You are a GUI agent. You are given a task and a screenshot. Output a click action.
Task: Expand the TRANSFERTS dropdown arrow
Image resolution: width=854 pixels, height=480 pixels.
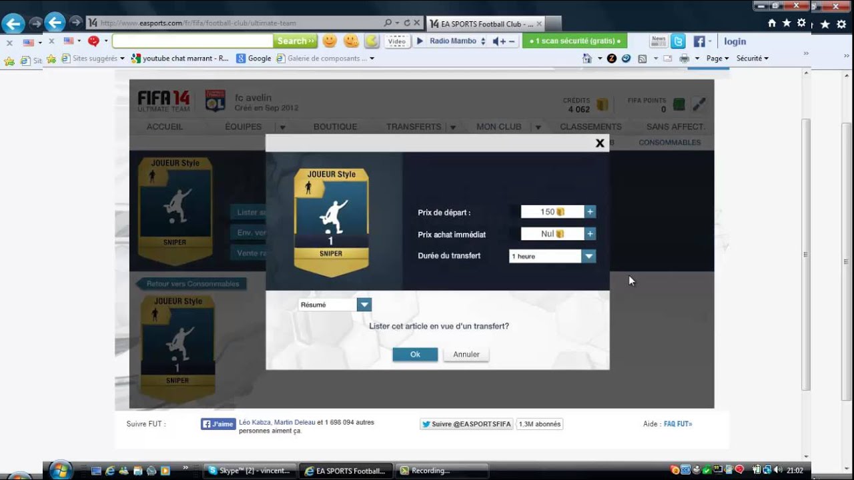(453, 127)
